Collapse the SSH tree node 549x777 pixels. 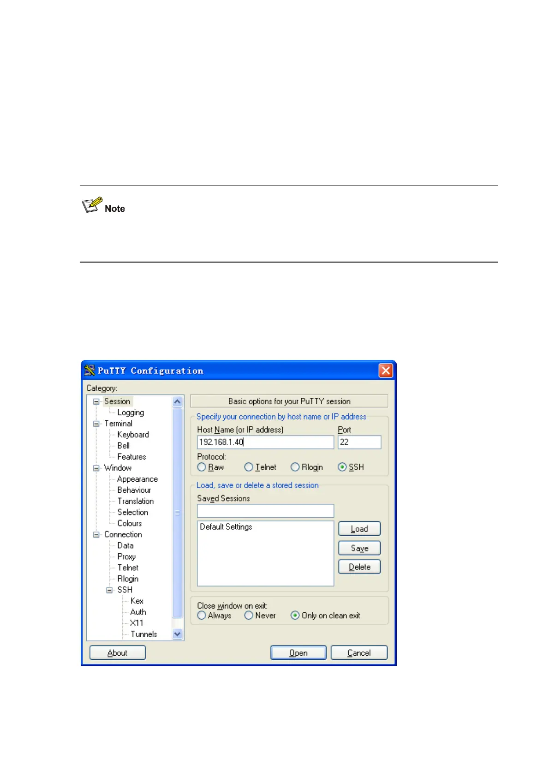click(x=109, y=590)
